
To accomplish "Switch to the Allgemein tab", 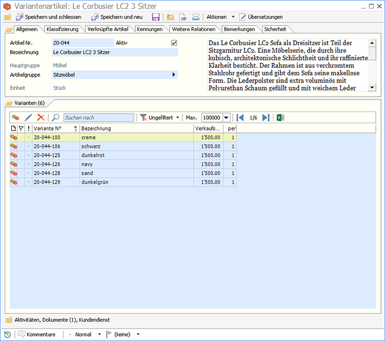I will coord(27,29).
